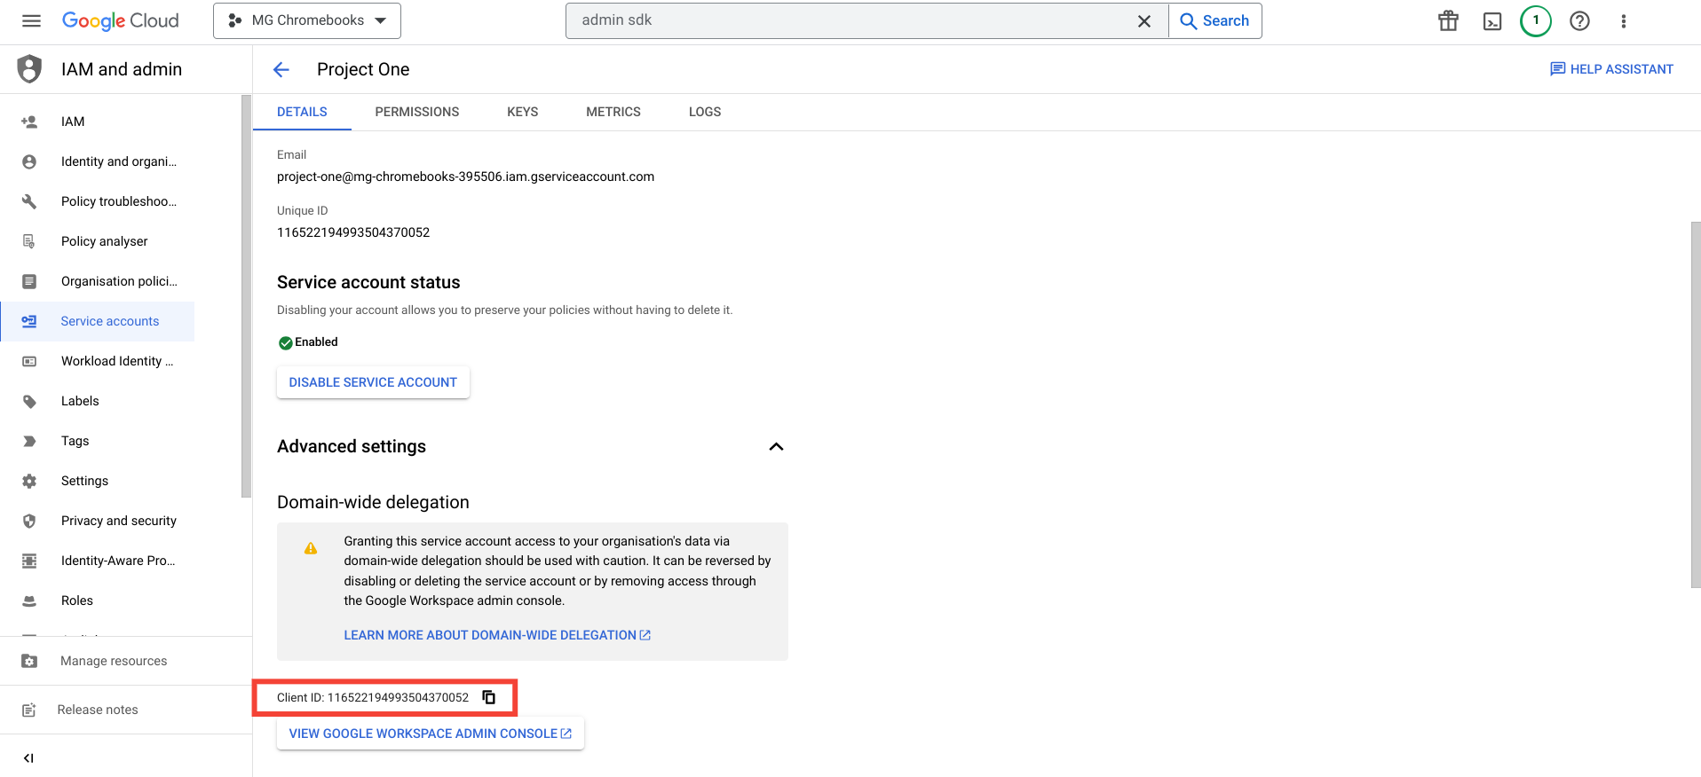Open the hamburger navigation menu

(x=31, y=20)
